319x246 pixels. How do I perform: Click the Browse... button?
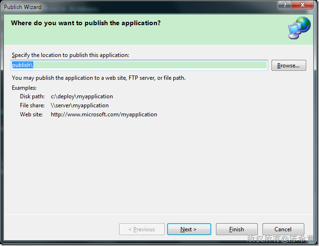[289, 66]
